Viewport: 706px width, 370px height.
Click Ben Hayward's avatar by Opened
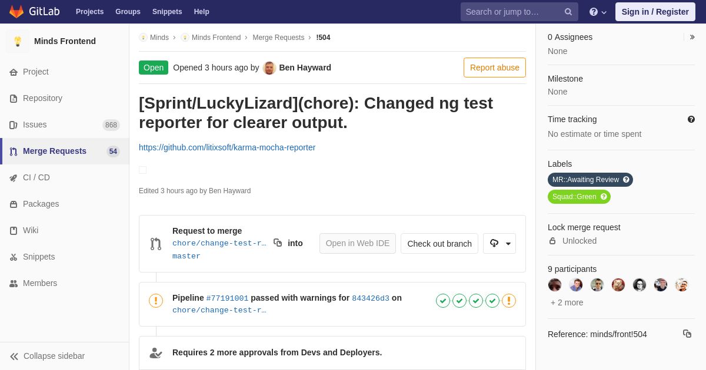269,68
